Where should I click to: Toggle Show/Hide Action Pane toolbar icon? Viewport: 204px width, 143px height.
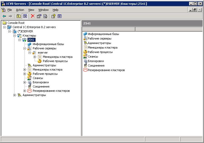[60, 16]
